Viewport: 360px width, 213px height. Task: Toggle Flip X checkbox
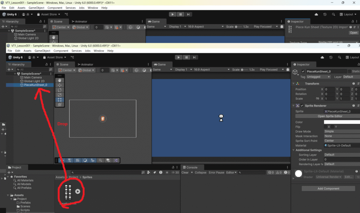325,127
